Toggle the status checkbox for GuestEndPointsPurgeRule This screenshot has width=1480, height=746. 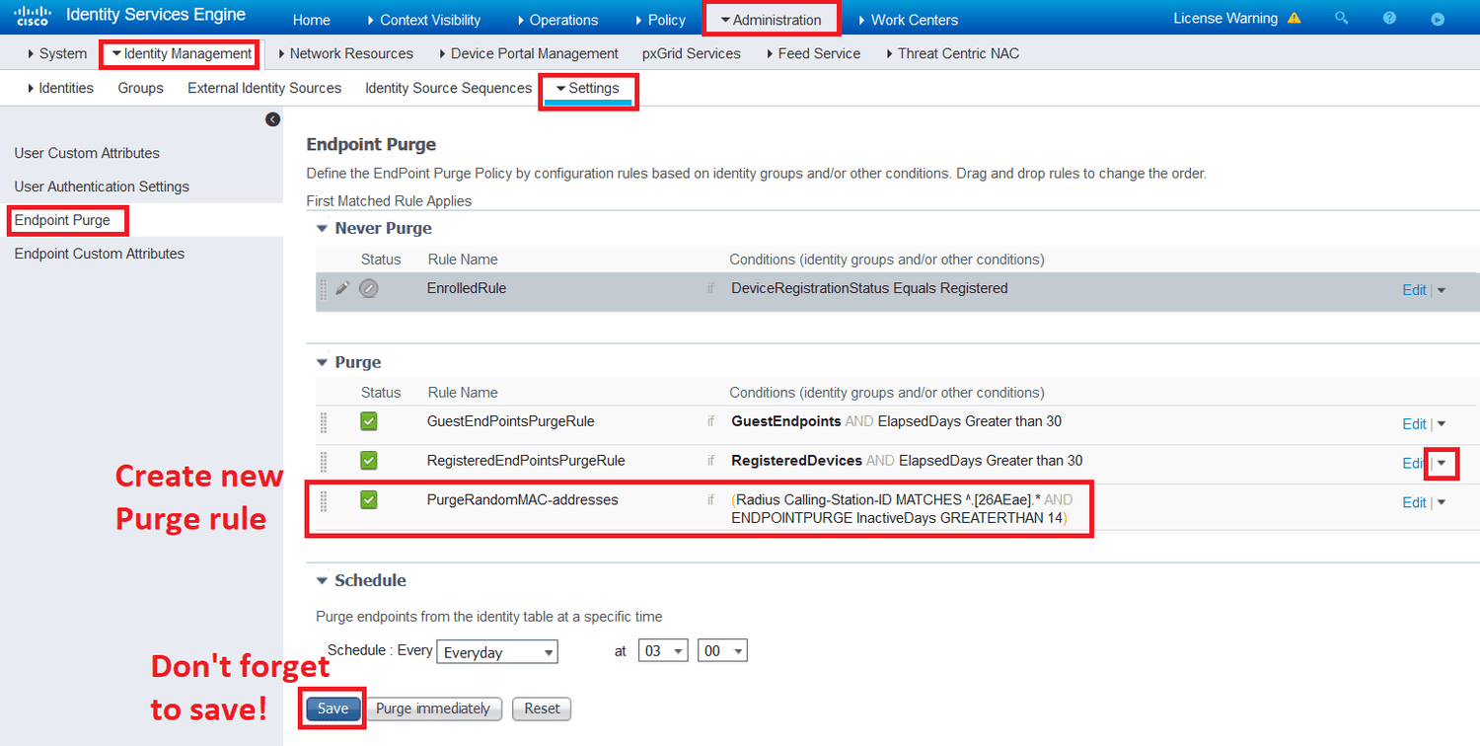(368, 421)
